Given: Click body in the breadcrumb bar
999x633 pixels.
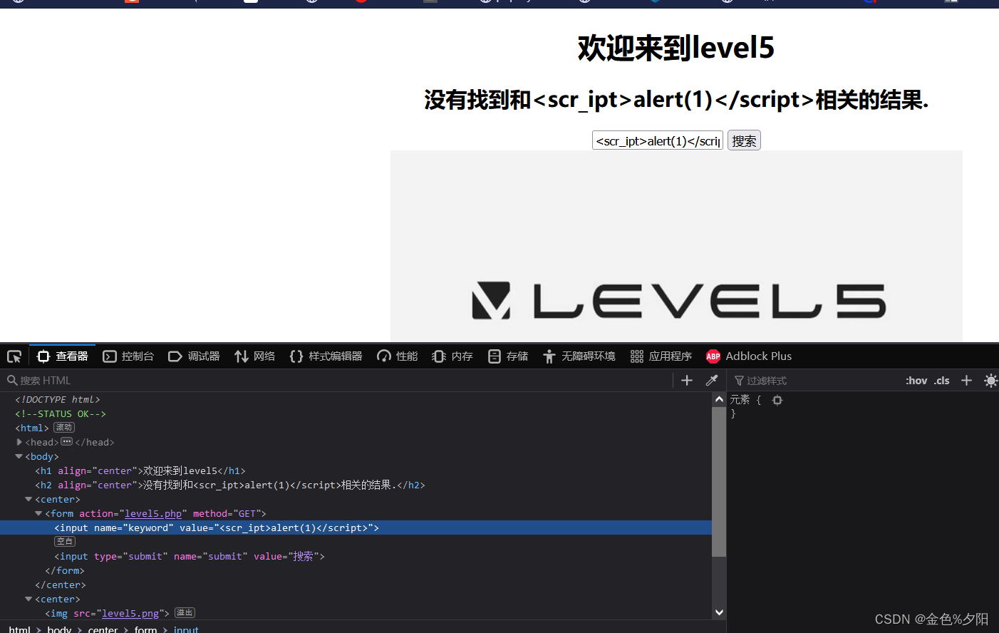Looking at the screenshot, I should coord(59,629).
